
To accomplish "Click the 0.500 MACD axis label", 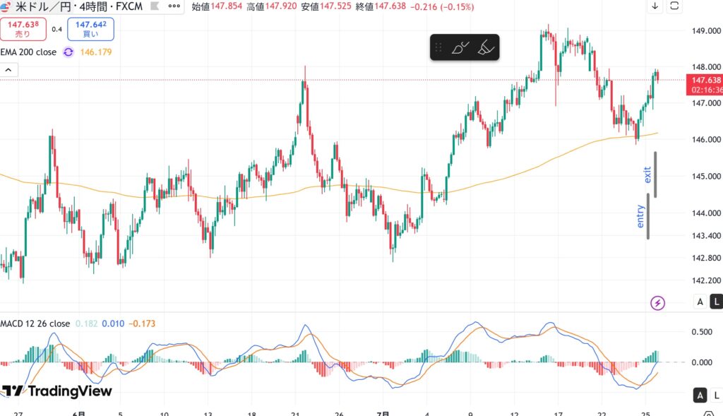I will click(702, 332).
